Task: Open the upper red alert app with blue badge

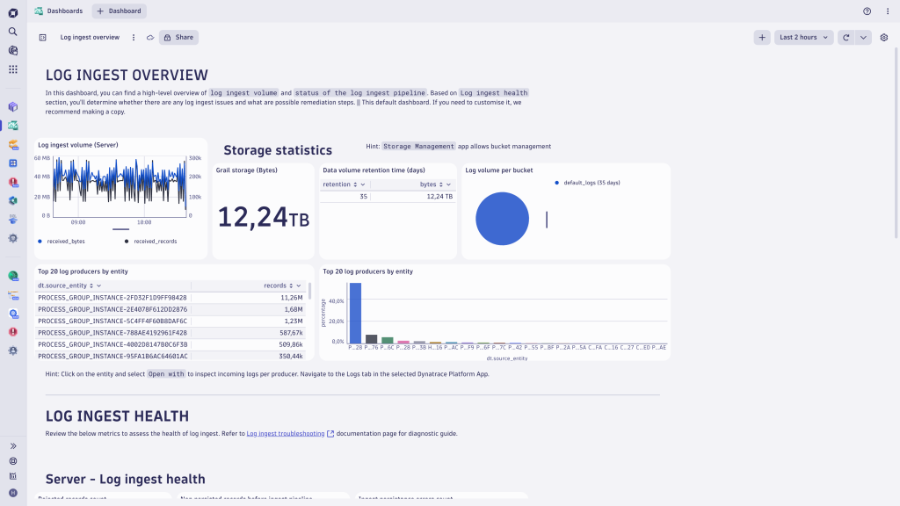Action: (x=12, y=183)
